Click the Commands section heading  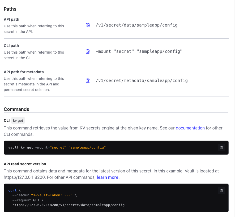16,109
